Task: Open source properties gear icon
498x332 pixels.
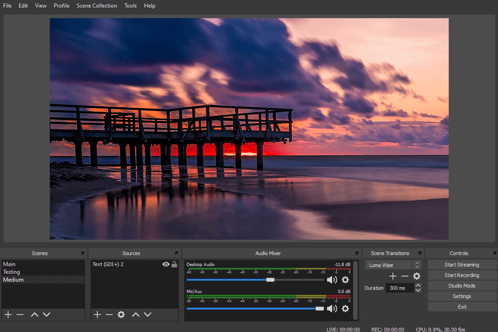Action: tap(121, 314)
